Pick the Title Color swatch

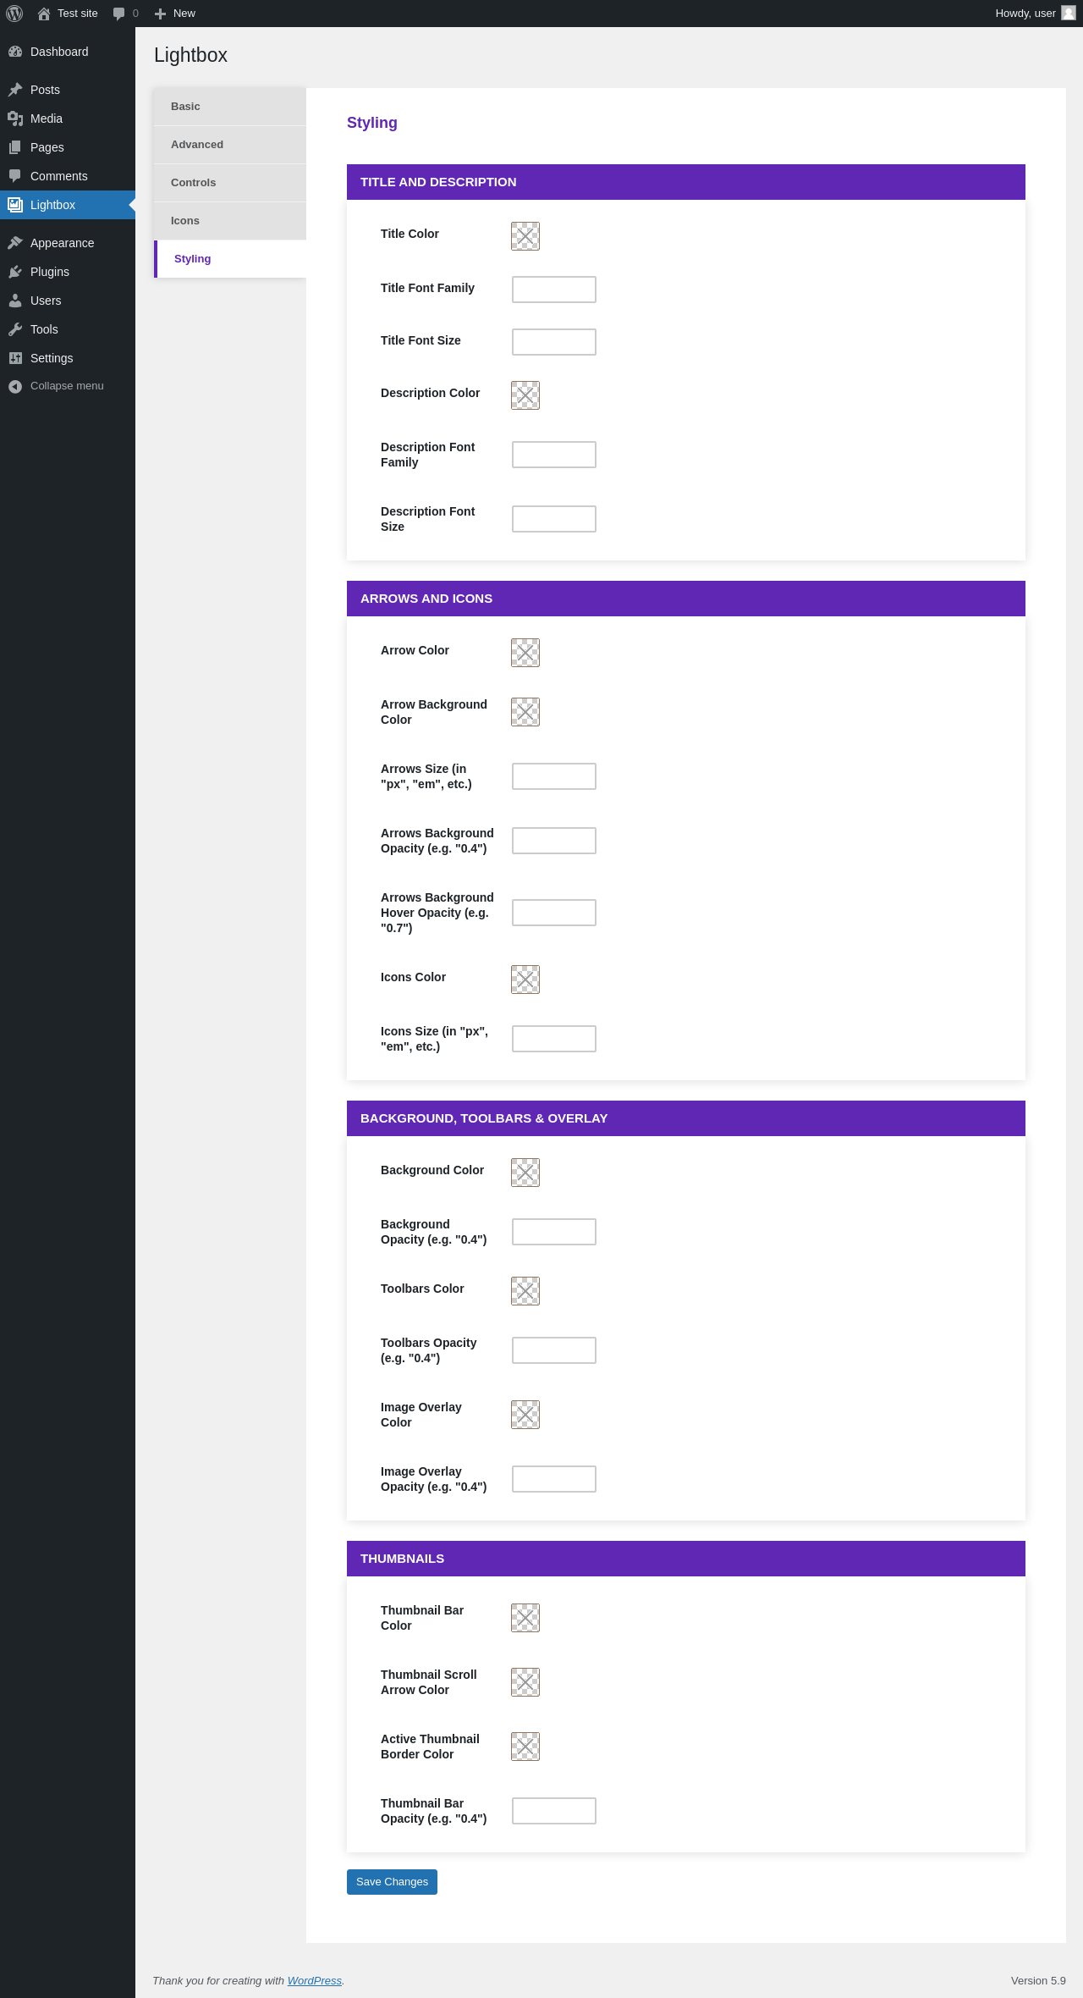point(525,236)
